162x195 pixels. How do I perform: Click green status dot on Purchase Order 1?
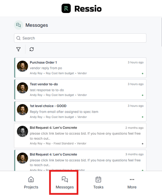143,74
